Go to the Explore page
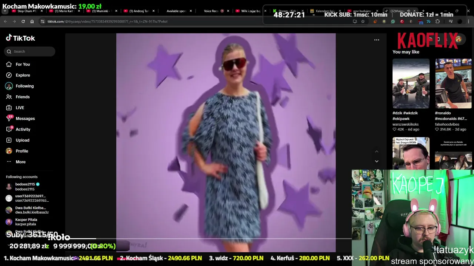Image resolution: width=474 pixels, height=266 pixels. (x=23, y=75)
